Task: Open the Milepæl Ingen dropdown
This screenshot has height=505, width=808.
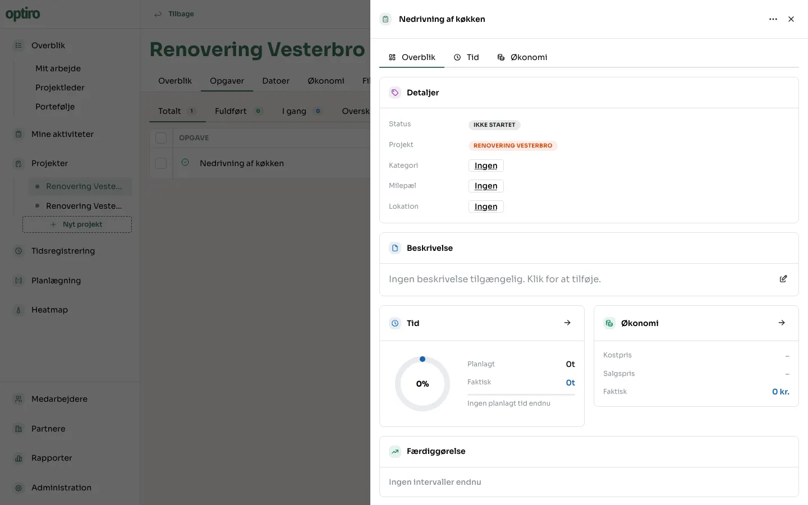Action: [486, 186]
